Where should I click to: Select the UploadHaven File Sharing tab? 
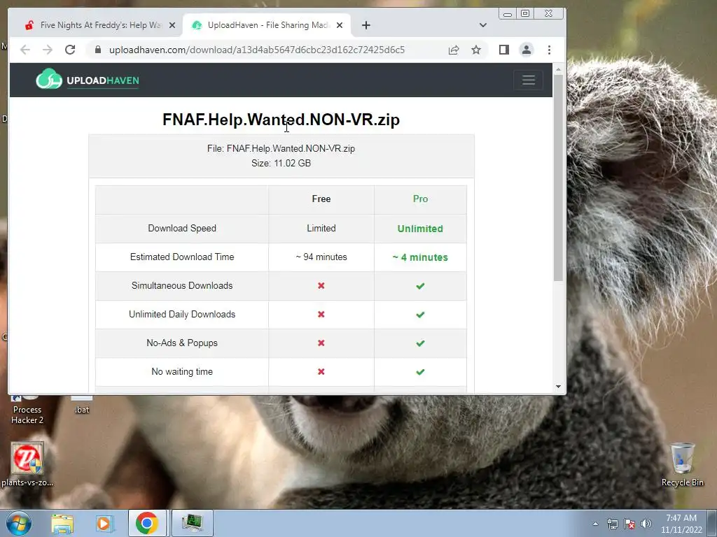coord(267,25)
